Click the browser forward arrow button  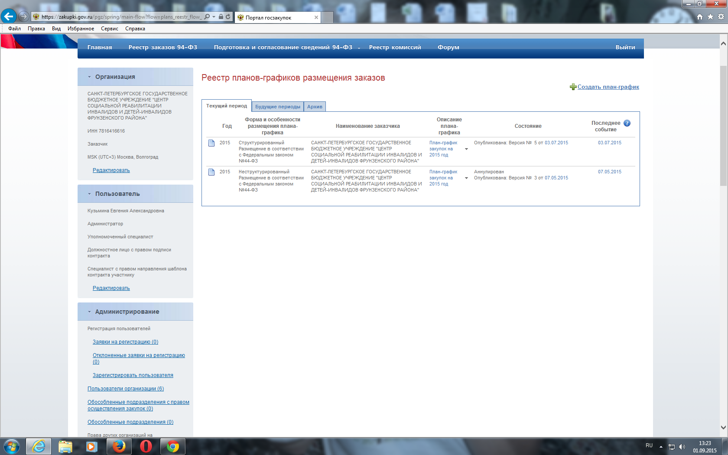coord(24,16)
